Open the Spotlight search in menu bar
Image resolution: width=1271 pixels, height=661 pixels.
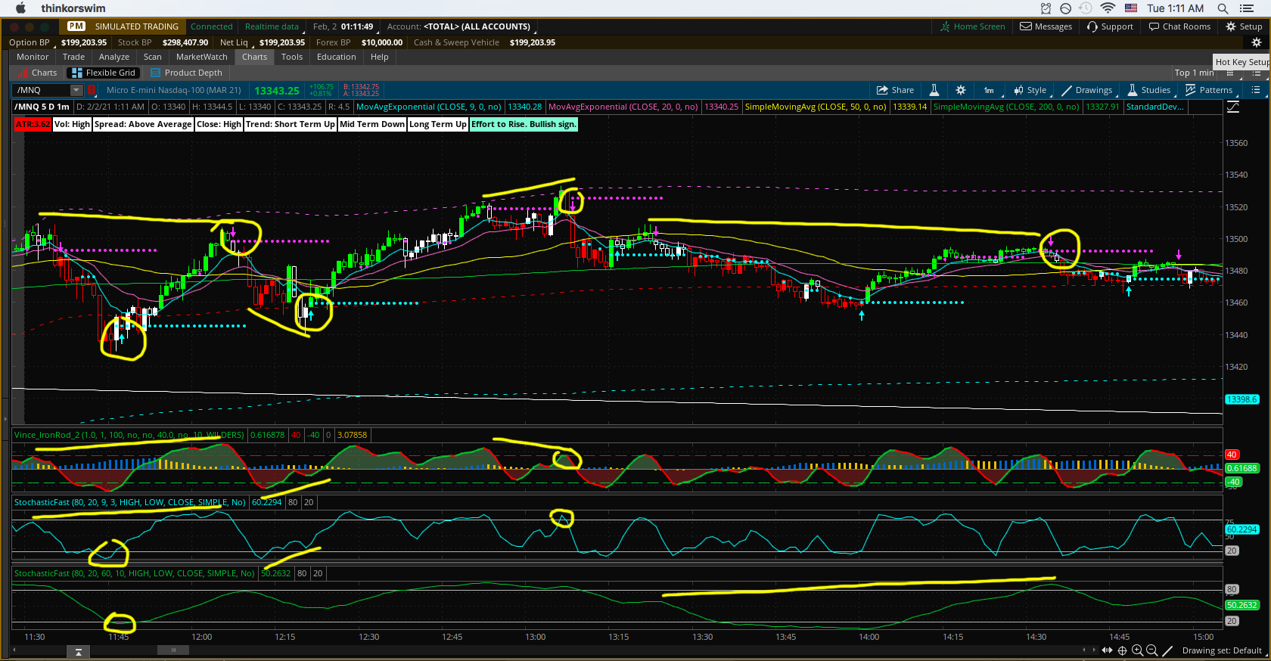tap(1223, 8)
